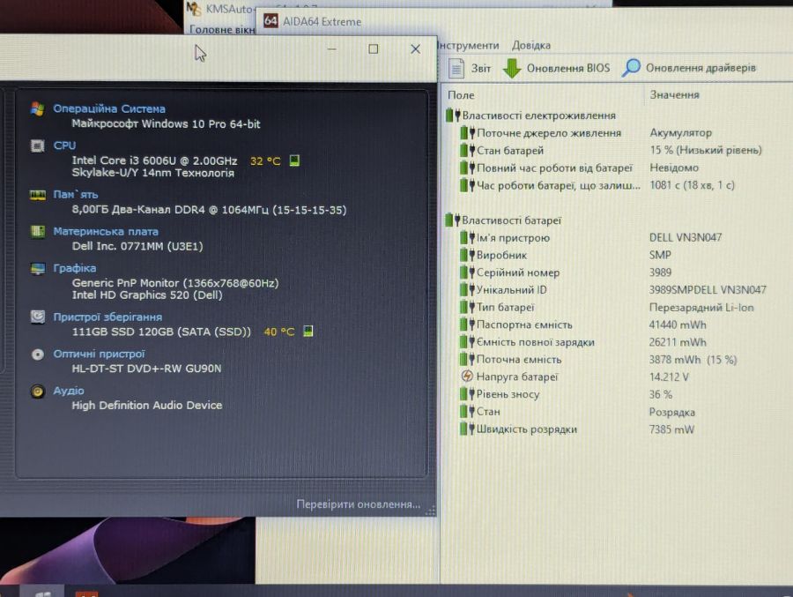Click the 36 % wear level value
This screenshot has width=793, height=597.
click(x=661, y=394)
